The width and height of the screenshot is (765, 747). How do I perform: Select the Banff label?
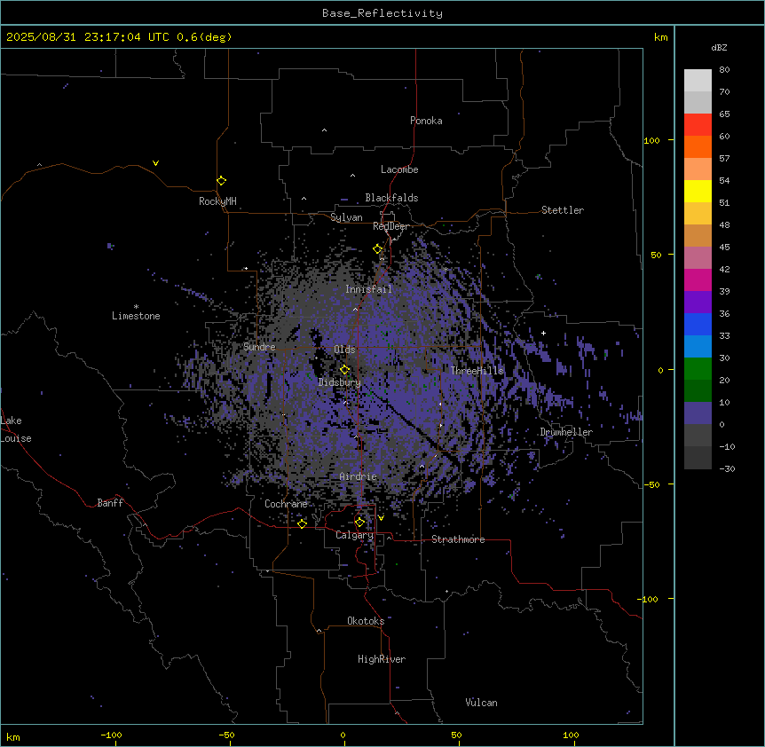[110, 503]
